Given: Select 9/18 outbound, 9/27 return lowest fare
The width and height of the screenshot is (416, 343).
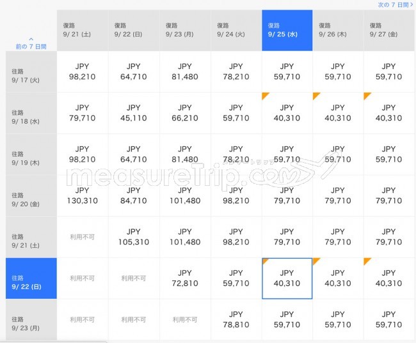Looking at the screenshot, I should click(x=388, y=113).
